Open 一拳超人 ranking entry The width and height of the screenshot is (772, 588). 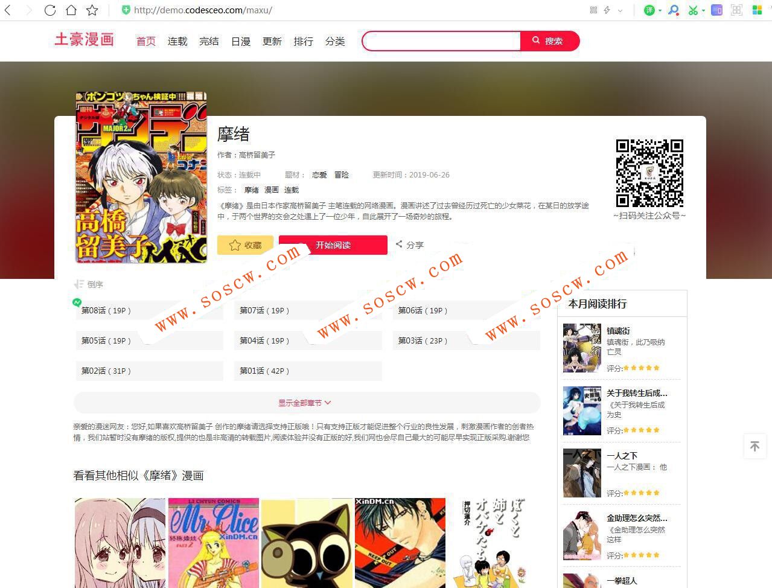click(x=622, y=581)
